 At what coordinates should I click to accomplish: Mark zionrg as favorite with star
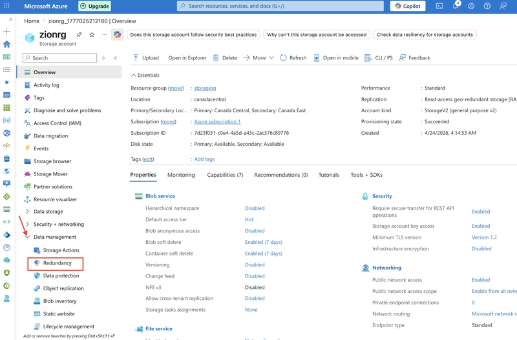(x=92, y=35)
